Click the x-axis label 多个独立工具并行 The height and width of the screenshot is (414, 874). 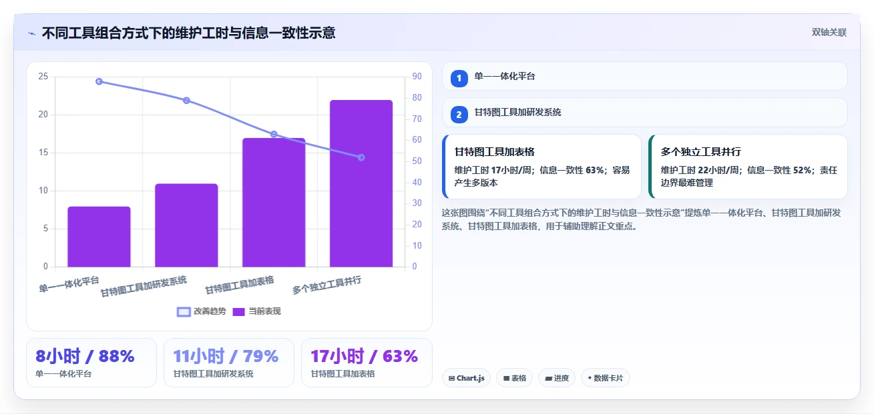coord(327,285)
